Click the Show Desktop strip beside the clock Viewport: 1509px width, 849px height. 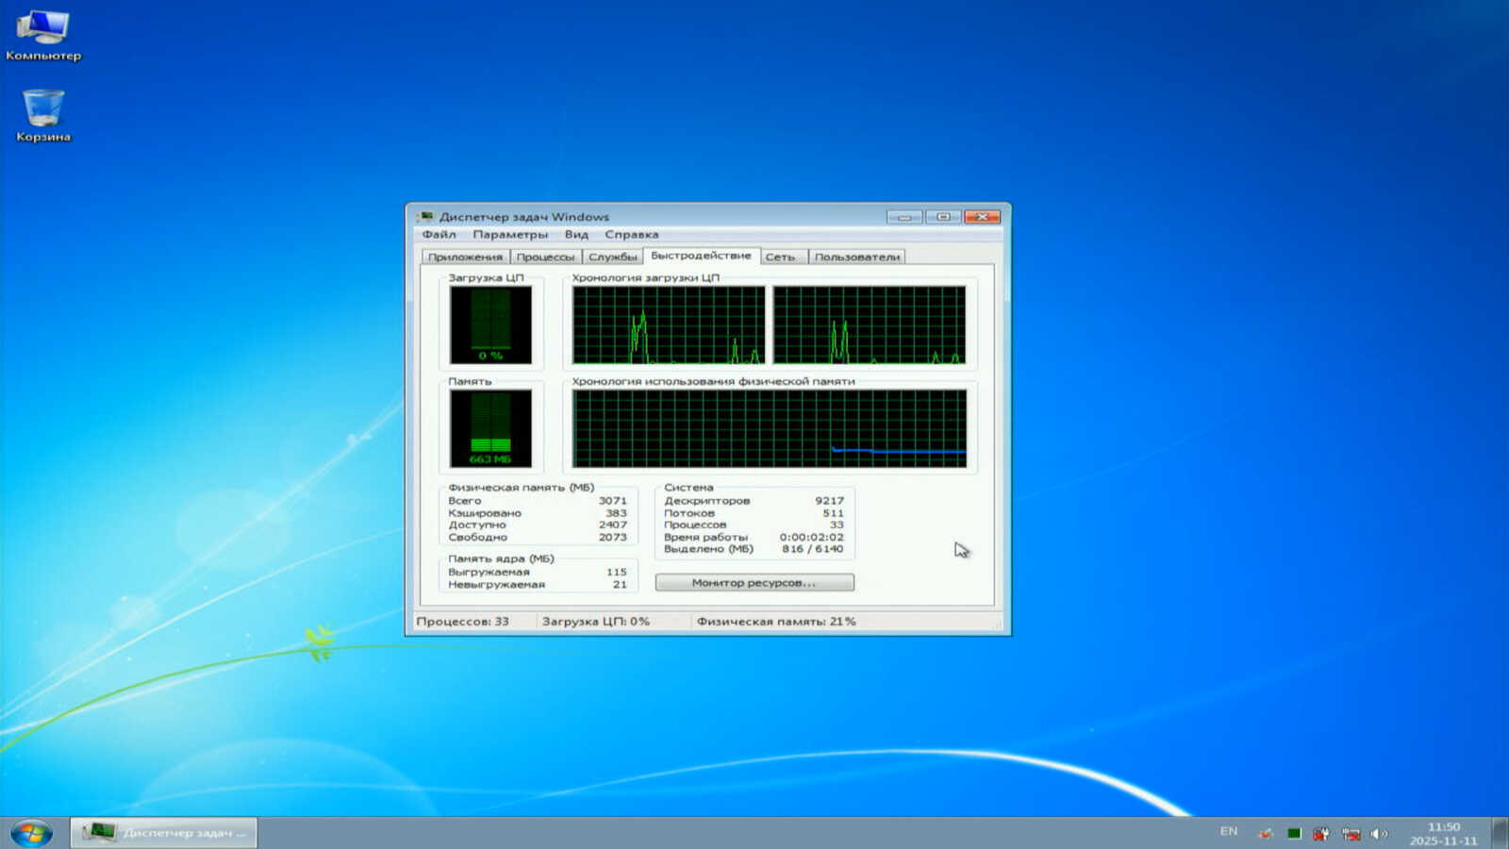(x=1500, y=833)
